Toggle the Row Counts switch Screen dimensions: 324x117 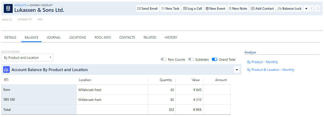tap(163, 60)
